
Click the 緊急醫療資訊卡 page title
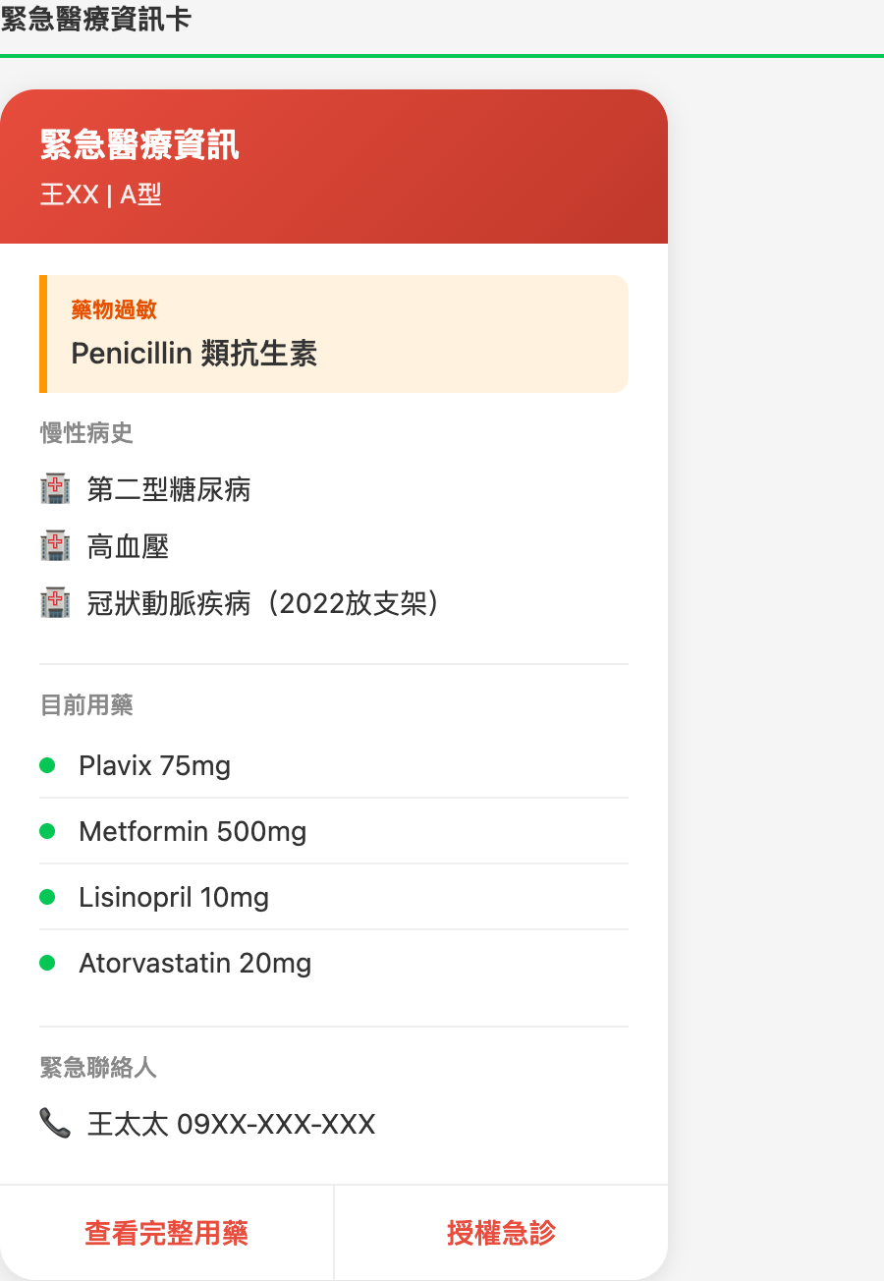pyautogui.click(x=95, y=19)
